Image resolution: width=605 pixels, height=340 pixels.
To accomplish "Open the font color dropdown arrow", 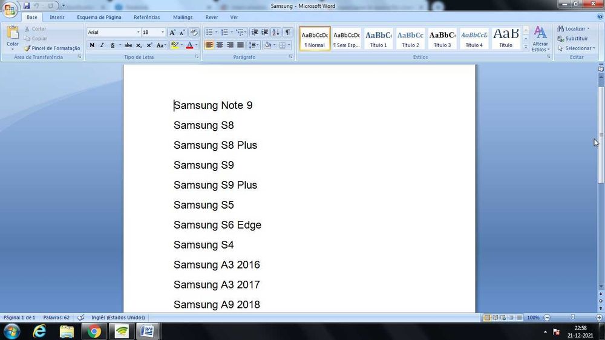I will point(197,45).
